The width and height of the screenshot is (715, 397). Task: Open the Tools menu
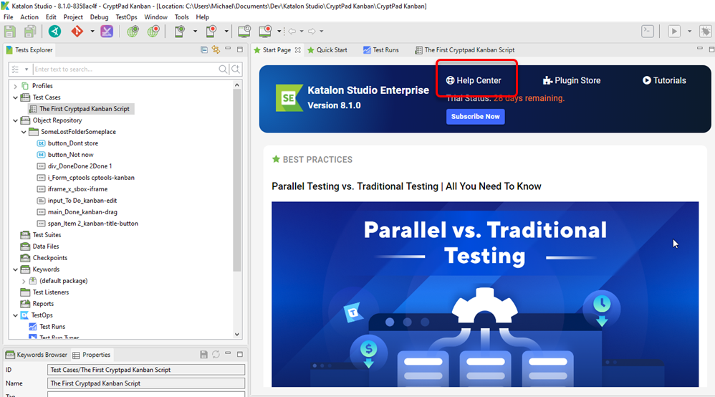(x=181, y=17)
